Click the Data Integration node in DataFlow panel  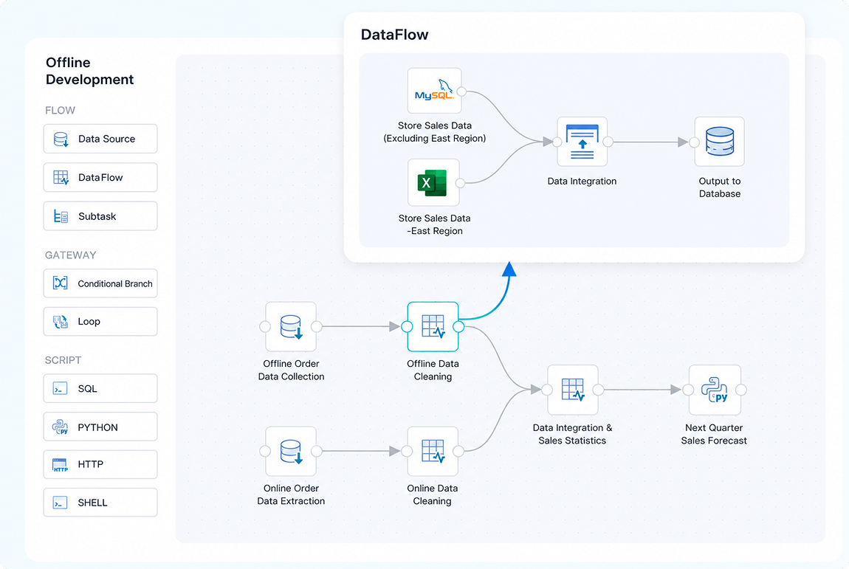(582, 142)
